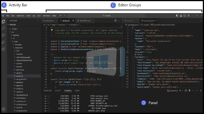Switch to the PROBLEMS panel tab
This screenshot has width=204, height=114.
48,91
